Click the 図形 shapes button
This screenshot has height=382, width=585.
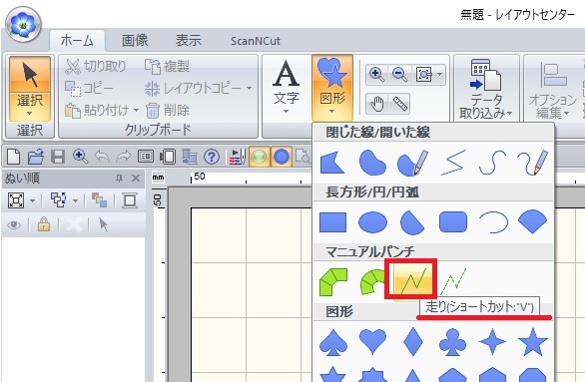pyautogui.click(x=332, y=81)
